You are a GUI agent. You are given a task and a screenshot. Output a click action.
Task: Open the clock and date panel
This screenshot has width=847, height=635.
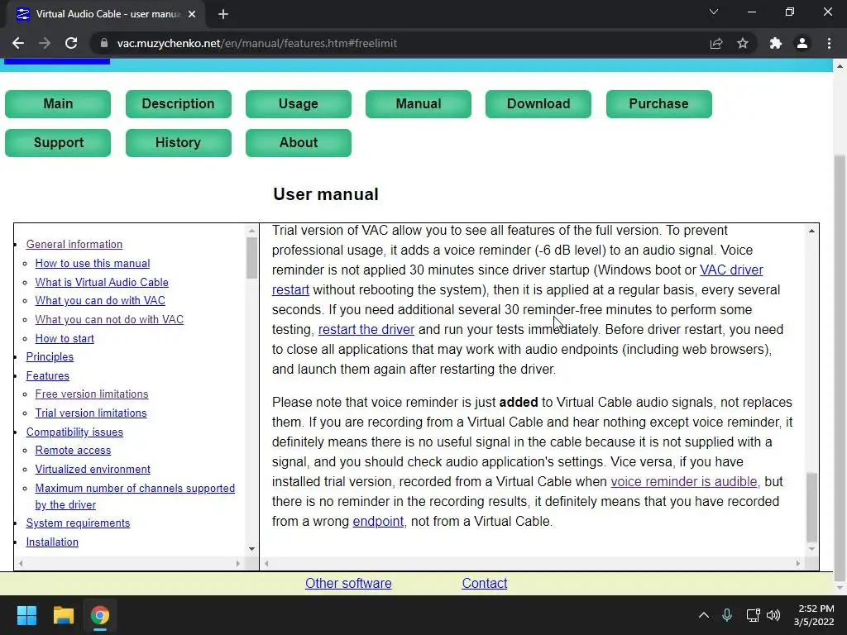pos(814,615)
